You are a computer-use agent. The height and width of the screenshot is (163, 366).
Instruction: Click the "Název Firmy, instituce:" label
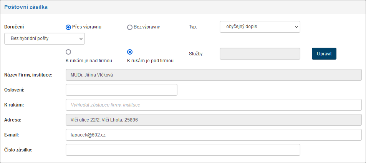click(28, 75)
